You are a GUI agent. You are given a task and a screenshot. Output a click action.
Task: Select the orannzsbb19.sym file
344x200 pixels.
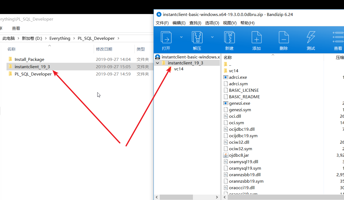[x=246, y=181]
